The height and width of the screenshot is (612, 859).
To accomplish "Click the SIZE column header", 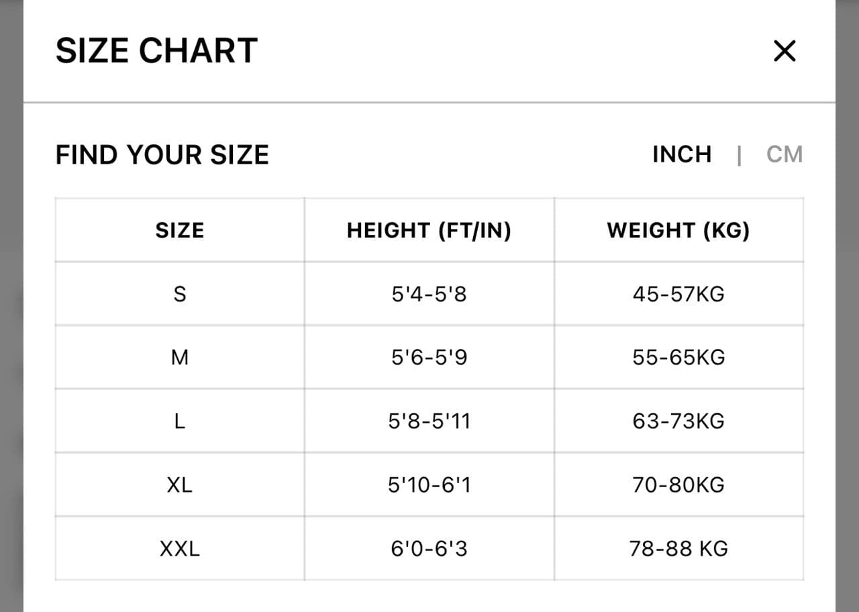I will click(x=179, y=230).
